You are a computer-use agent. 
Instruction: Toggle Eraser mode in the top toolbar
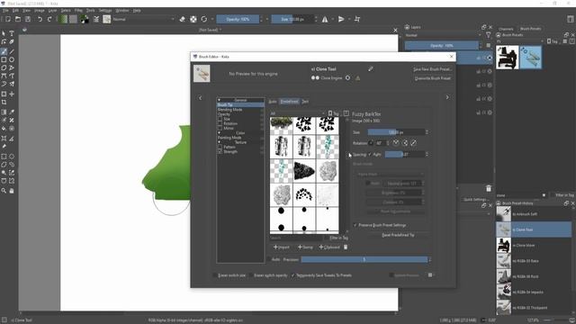pos(182,19)
